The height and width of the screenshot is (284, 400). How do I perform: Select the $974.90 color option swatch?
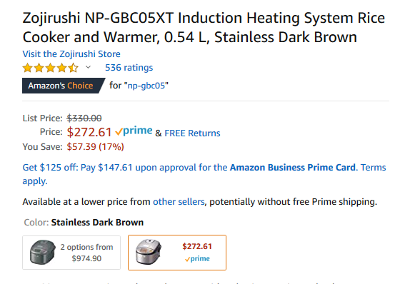(71, 253)
